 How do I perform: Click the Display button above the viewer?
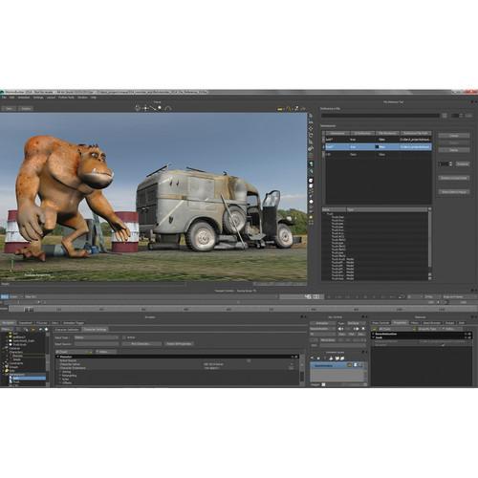click(26, 108)
